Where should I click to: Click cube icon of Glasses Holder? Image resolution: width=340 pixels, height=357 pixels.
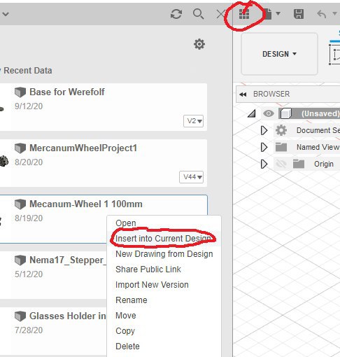[x=20, y=316]
